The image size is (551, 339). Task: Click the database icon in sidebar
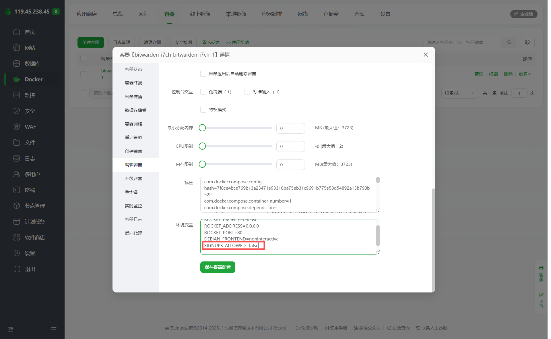pyautogui.click(x=17, y=63)
